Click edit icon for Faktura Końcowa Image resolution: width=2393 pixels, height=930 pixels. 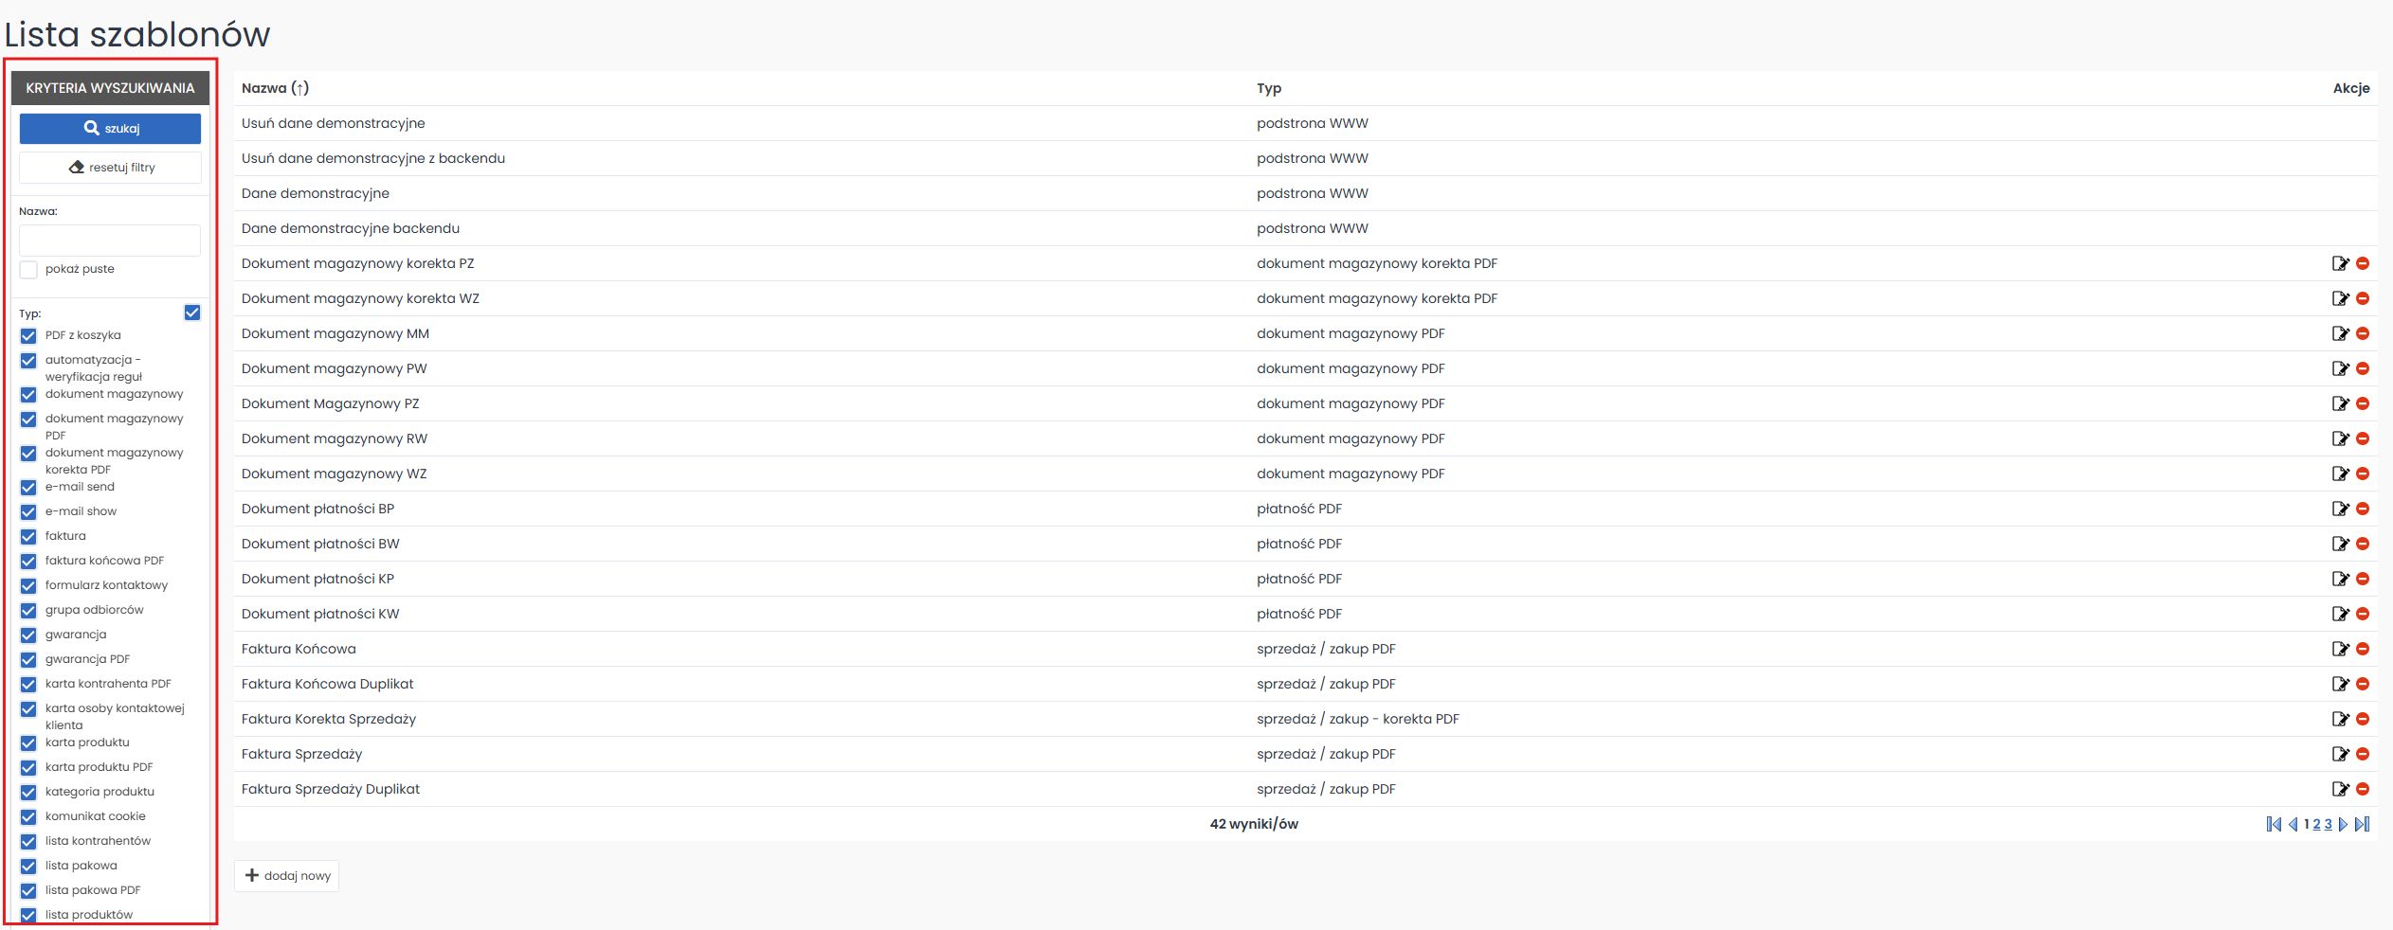[x=2340, y=649]
